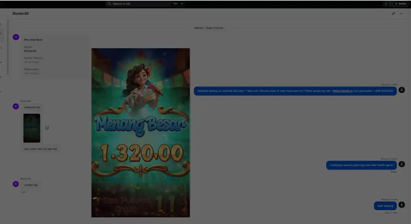
Task: Open the three-dot more options menu
Action: (x=401, y=14)
